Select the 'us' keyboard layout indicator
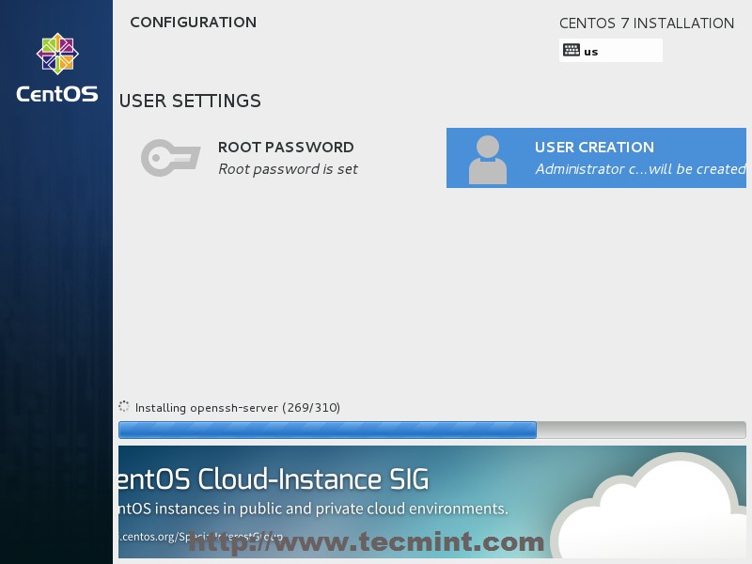 (591, 52)
